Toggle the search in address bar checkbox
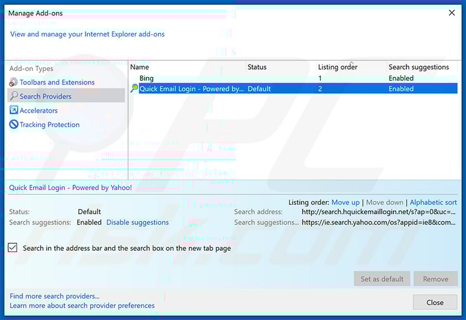Image resolution: width=466 pixels, height=320 pixels. (x=12, y=247)
